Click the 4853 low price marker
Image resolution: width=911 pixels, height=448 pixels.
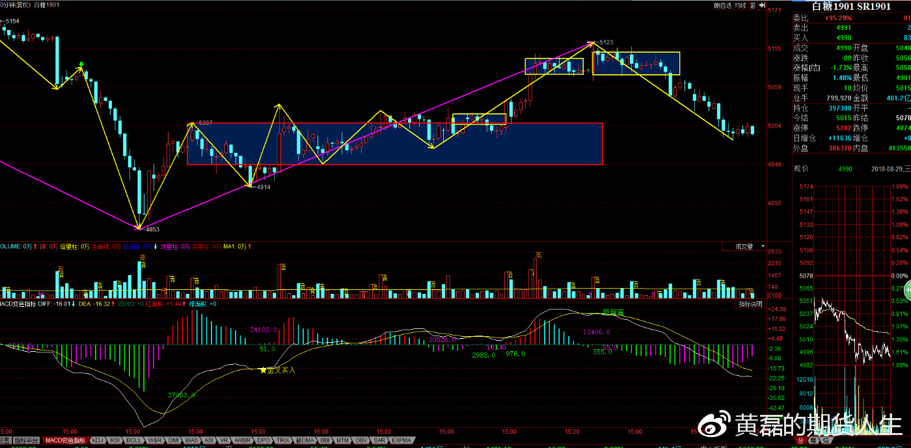[x=152, y=230]
